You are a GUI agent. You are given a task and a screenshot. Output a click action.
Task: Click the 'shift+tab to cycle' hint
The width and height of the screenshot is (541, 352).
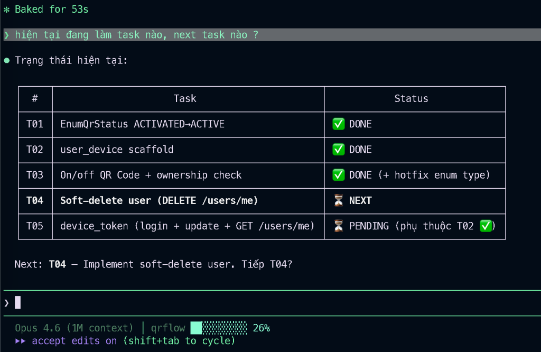[x=179, y=341]
